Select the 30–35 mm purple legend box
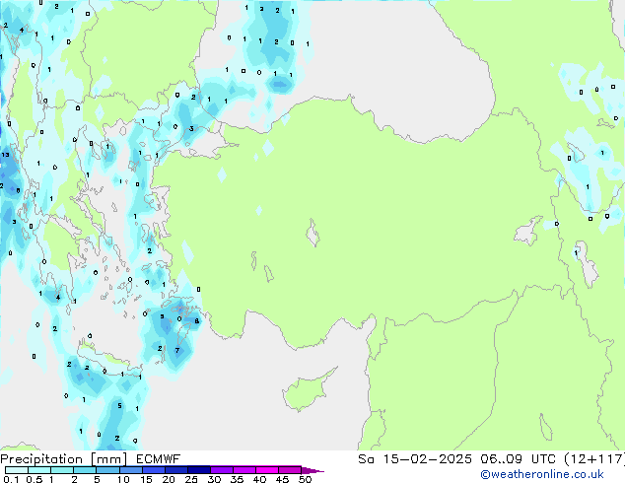 [222, 470]
